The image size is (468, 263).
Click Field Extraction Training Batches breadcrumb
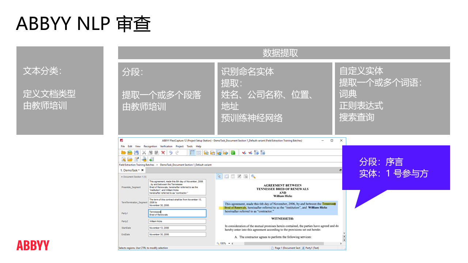pyautogui.click(x=136, y=165)
